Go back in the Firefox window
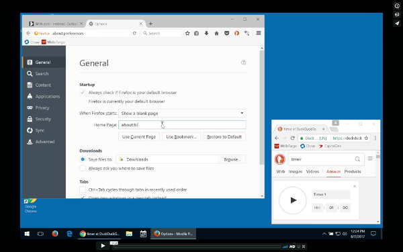 [x=28, y=33]
